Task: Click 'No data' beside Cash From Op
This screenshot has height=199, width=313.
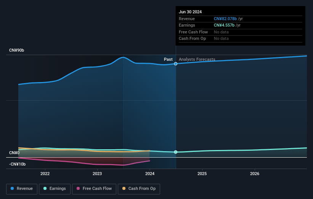Action: point(221,39)
